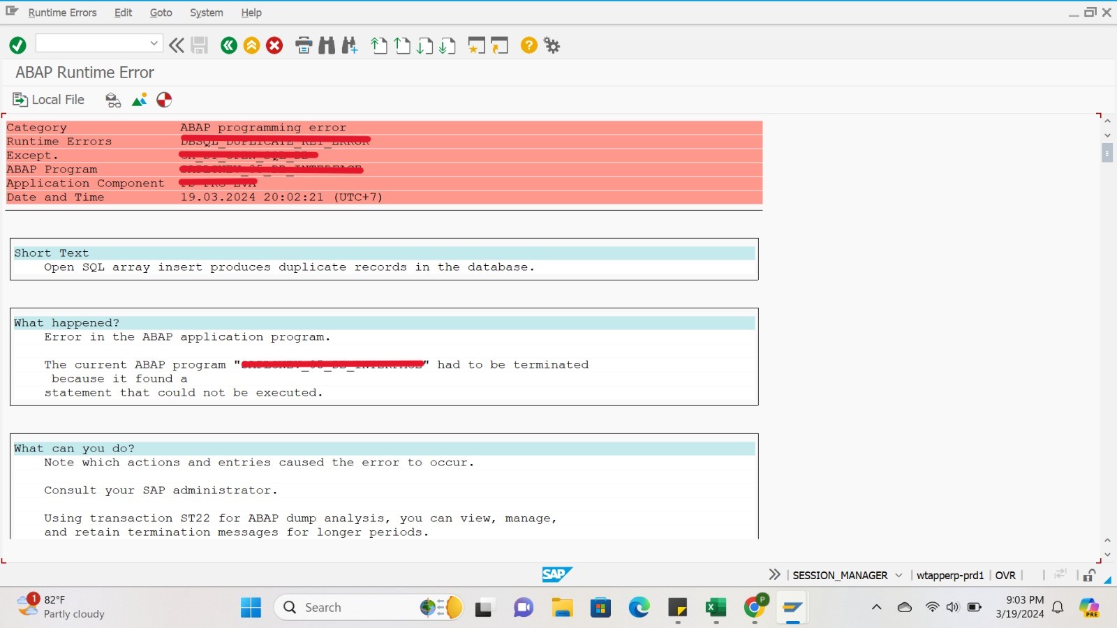Click the yellow Exit icon

251,45
